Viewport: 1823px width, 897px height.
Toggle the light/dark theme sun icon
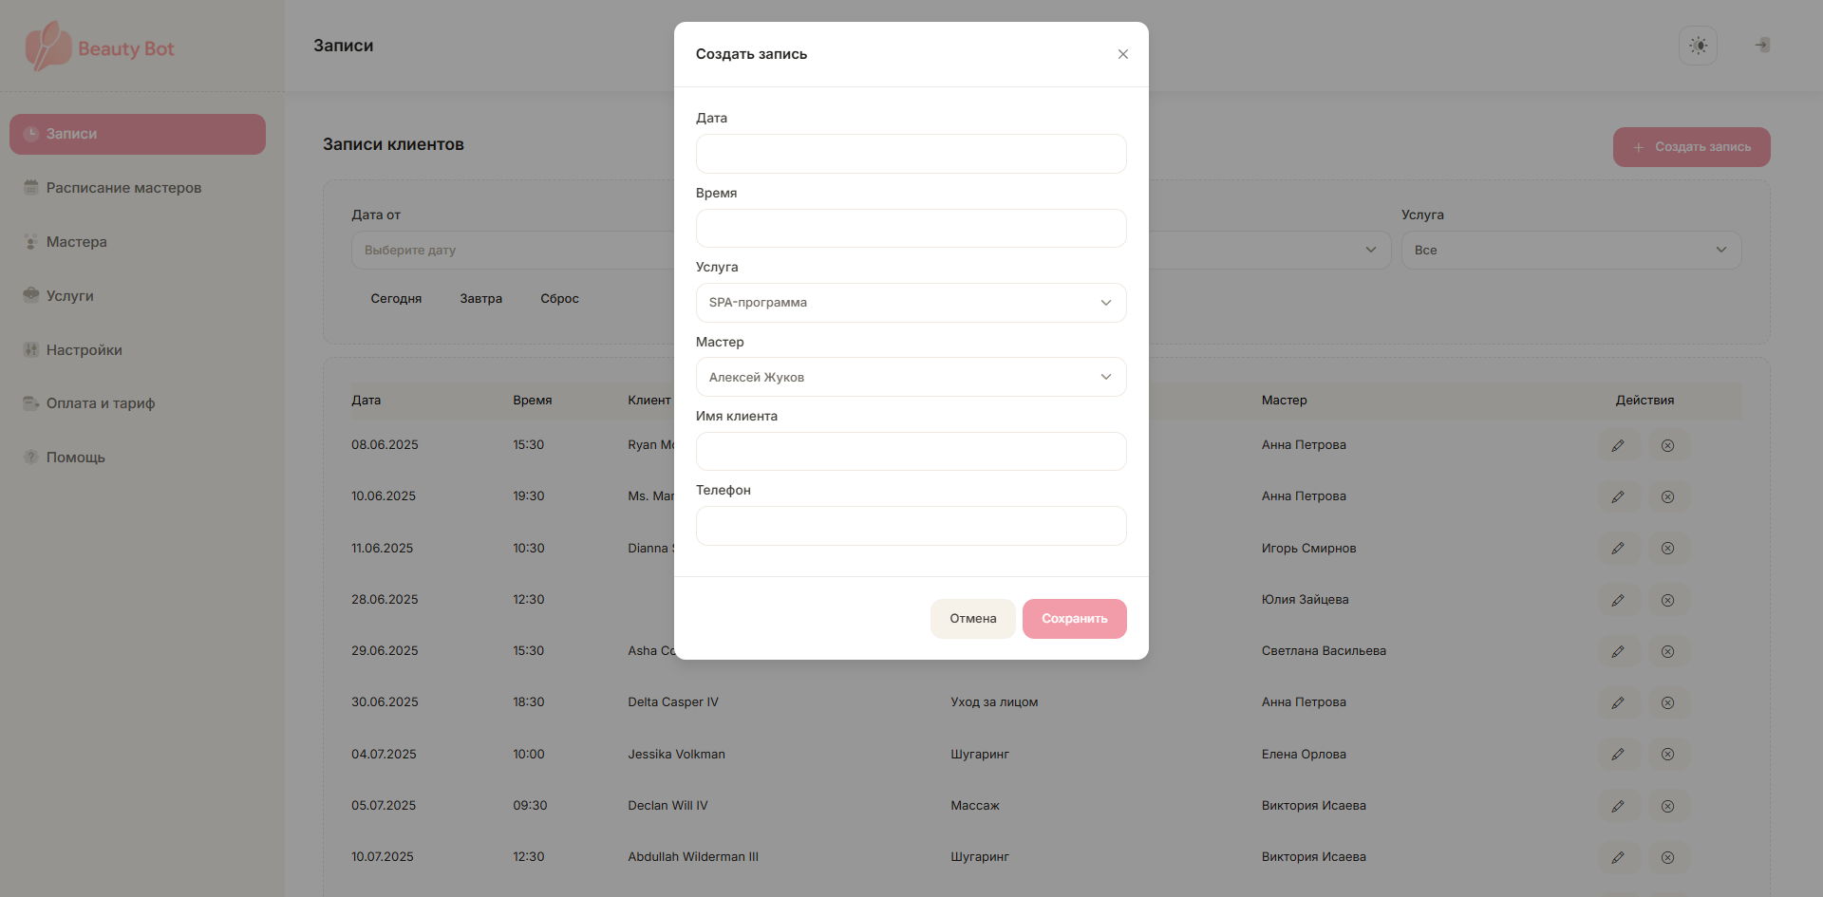click(x=1698, y=46)
